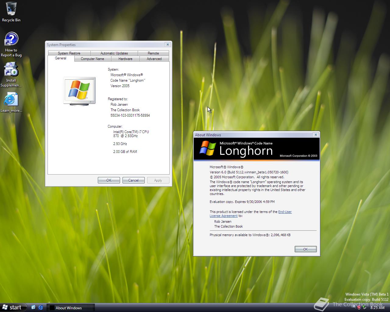Click the network connection tray icon
This screenshot has width=390, height=312.
(x=353, y=307)
